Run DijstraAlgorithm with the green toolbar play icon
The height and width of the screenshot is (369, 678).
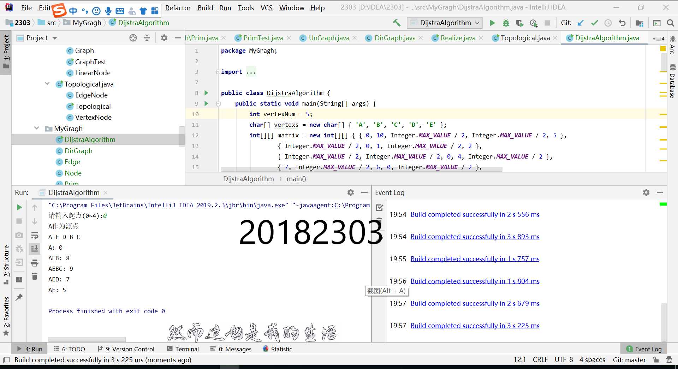(x=492, y=23)
